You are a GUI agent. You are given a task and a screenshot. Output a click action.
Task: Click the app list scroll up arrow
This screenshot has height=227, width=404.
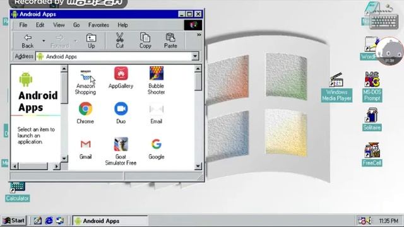[x=198, y=69]
